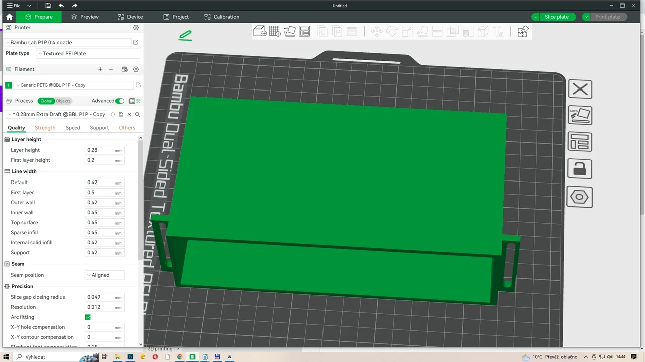645x362 pixels.
Task: Open the File menu
Action: coord(14,6)
